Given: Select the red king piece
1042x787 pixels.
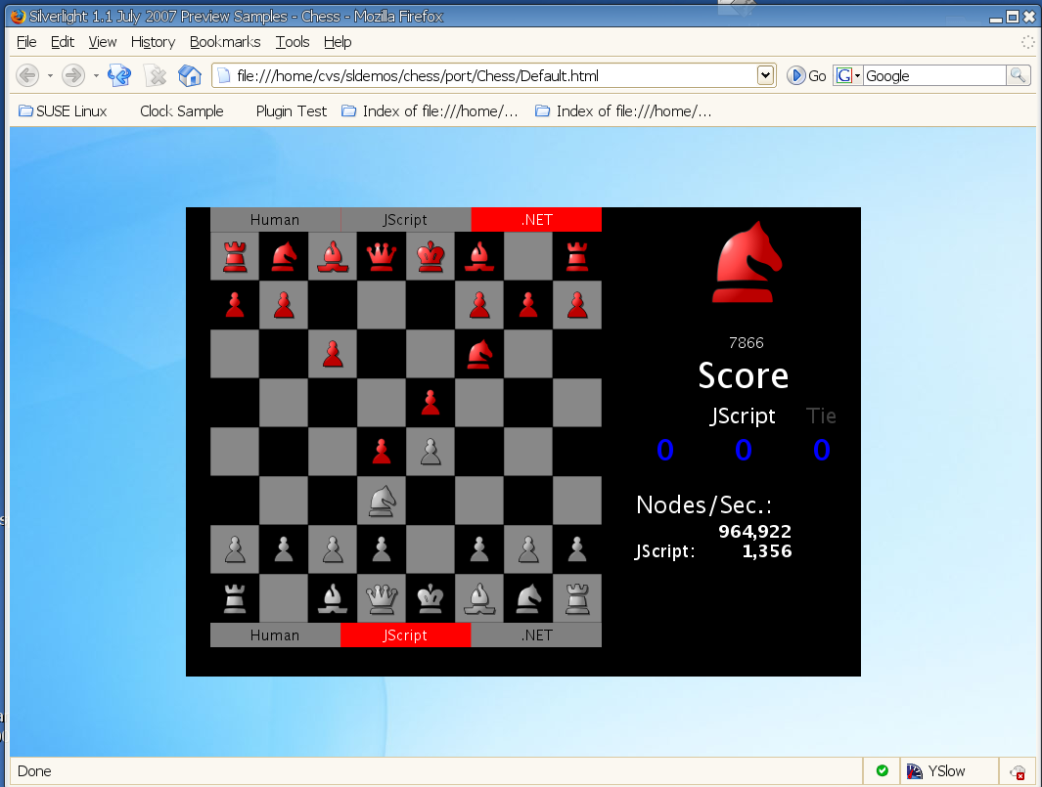Looking at the screenshot, I should click(430, 256).
